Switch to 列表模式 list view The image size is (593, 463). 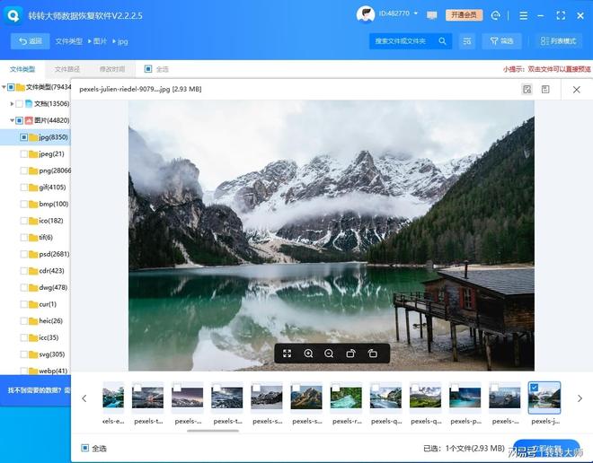(x=558, y=41)
